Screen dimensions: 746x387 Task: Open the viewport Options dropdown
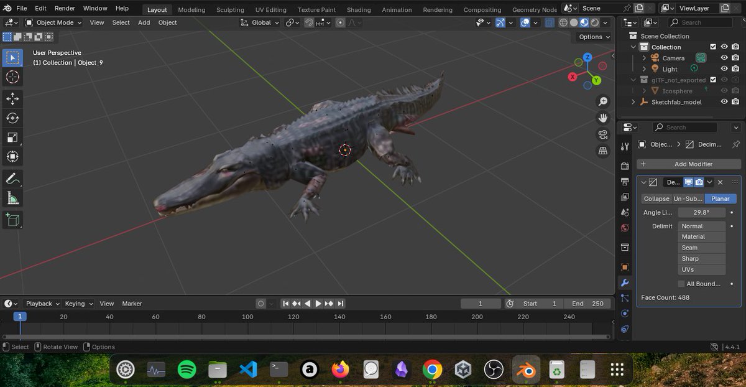pyautogui.click(x=594, y=37)
